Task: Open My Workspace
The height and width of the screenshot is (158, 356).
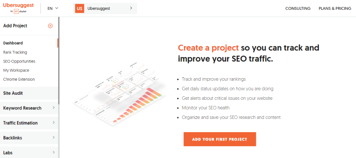Action: 16,71
